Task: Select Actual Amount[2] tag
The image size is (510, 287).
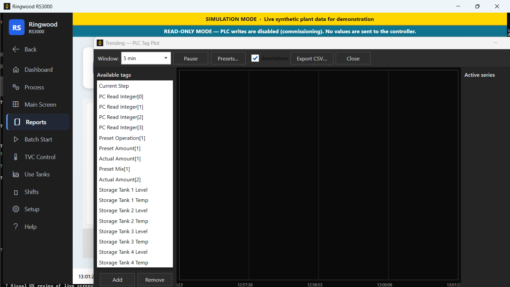Action: click(x=135, y=180)
